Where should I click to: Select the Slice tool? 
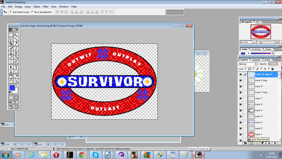click(x=16, y=44)
